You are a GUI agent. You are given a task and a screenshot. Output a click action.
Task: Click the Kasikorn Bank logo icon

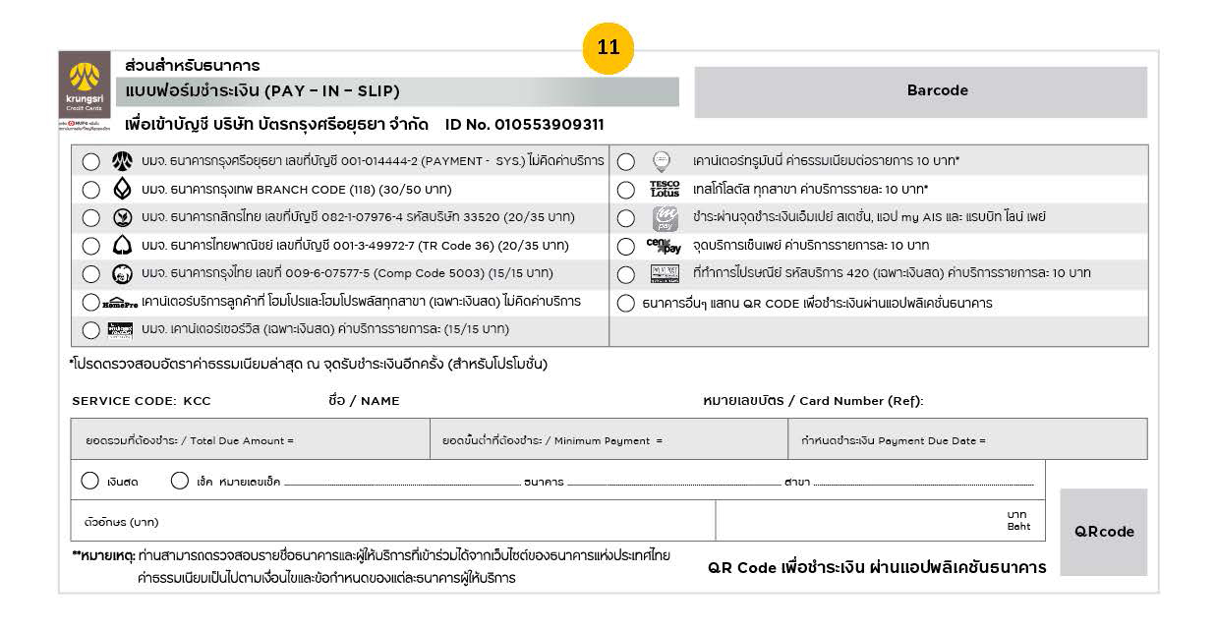[x=122, y=217]
